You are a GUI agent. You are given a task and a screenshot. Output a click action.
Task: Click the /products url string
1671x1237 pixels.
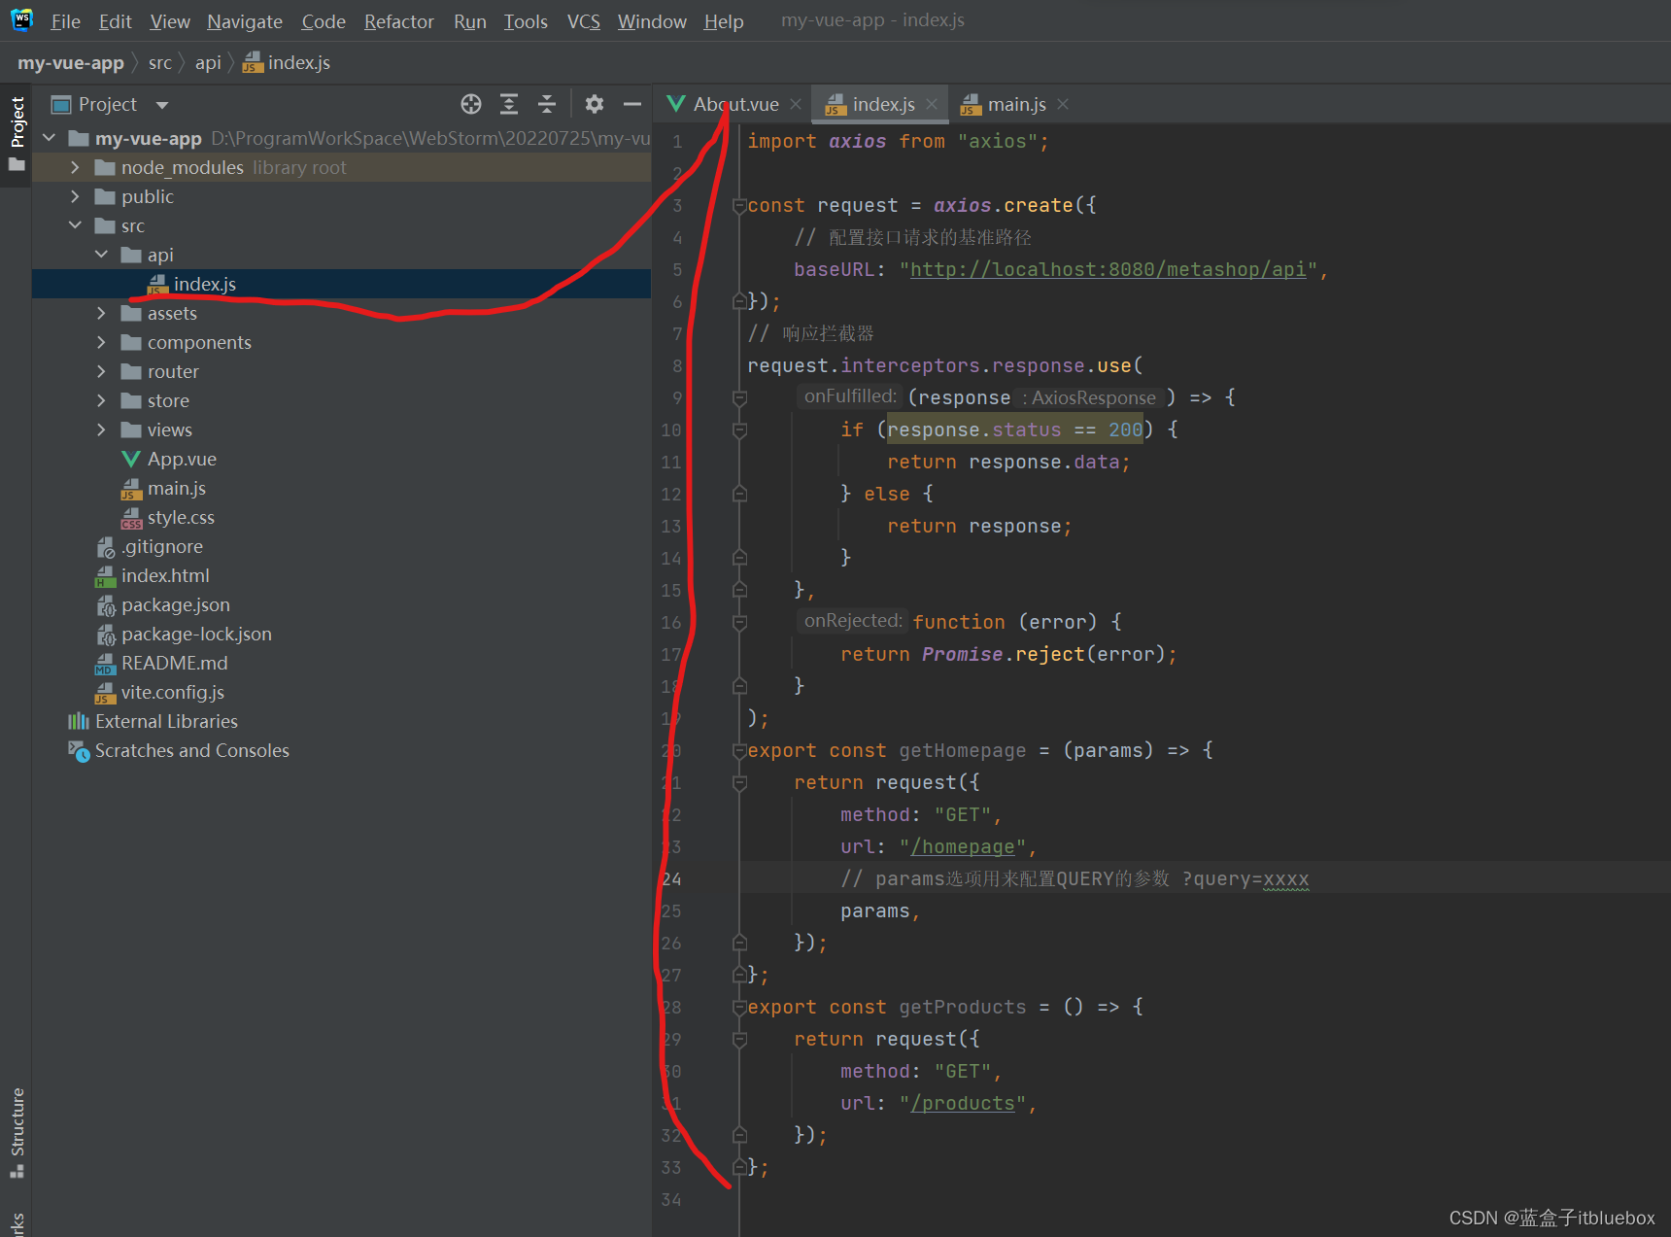[963, 1103]
